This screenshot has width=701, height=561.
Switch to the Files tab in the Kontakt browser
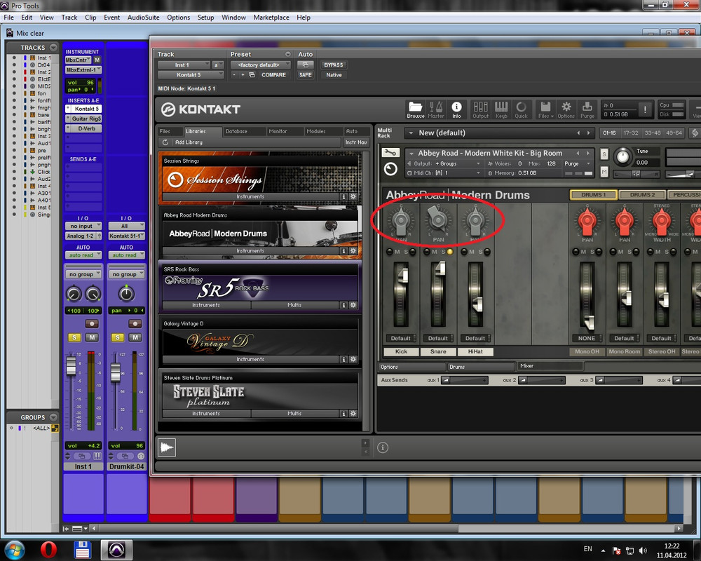click(170, 131)
